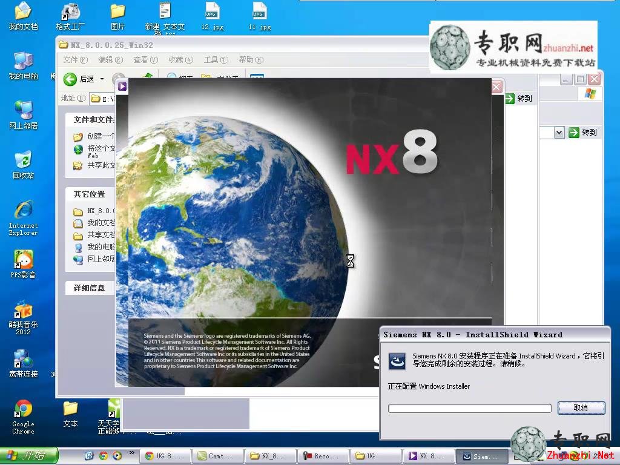Viewport: 620px width, 465px height.
Task: Open the 格式工厂 desktop shortcut
Action: [70, 16]
